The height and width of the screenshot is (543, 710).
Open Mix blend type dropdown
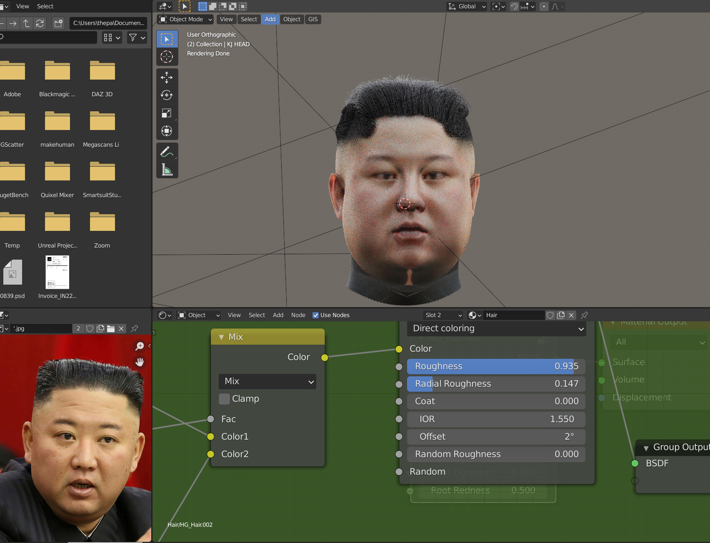tap(267, 381)
